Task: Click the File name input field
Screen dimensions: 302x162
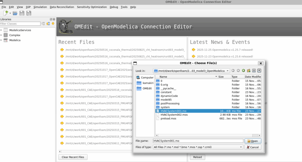Action: (198, 141)
